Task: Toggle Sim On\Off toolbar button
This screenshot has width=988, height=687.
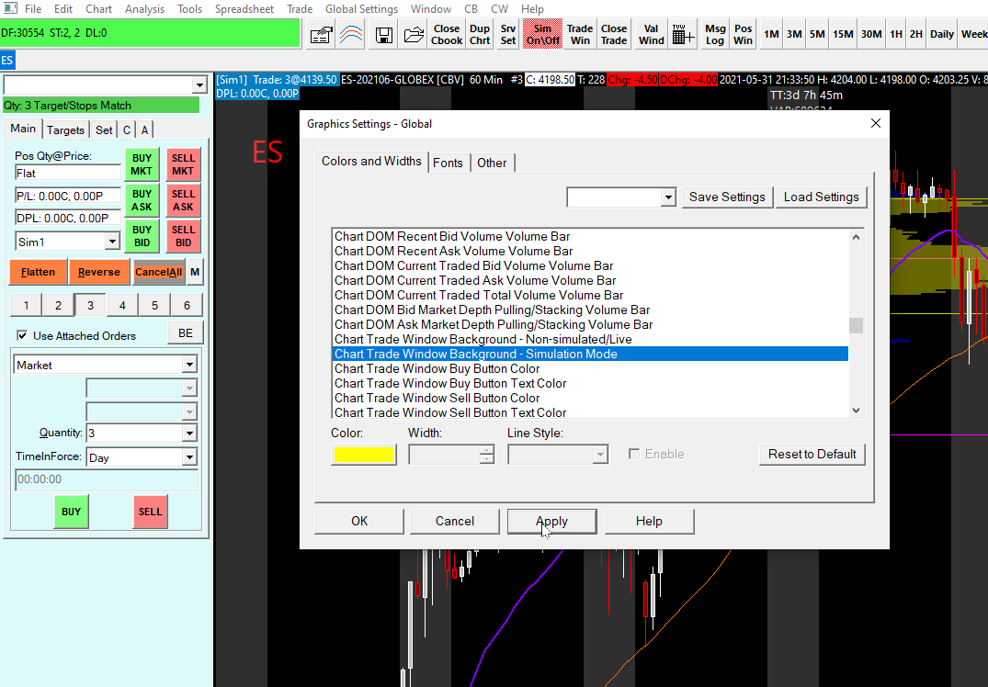Action: point(542,35)
